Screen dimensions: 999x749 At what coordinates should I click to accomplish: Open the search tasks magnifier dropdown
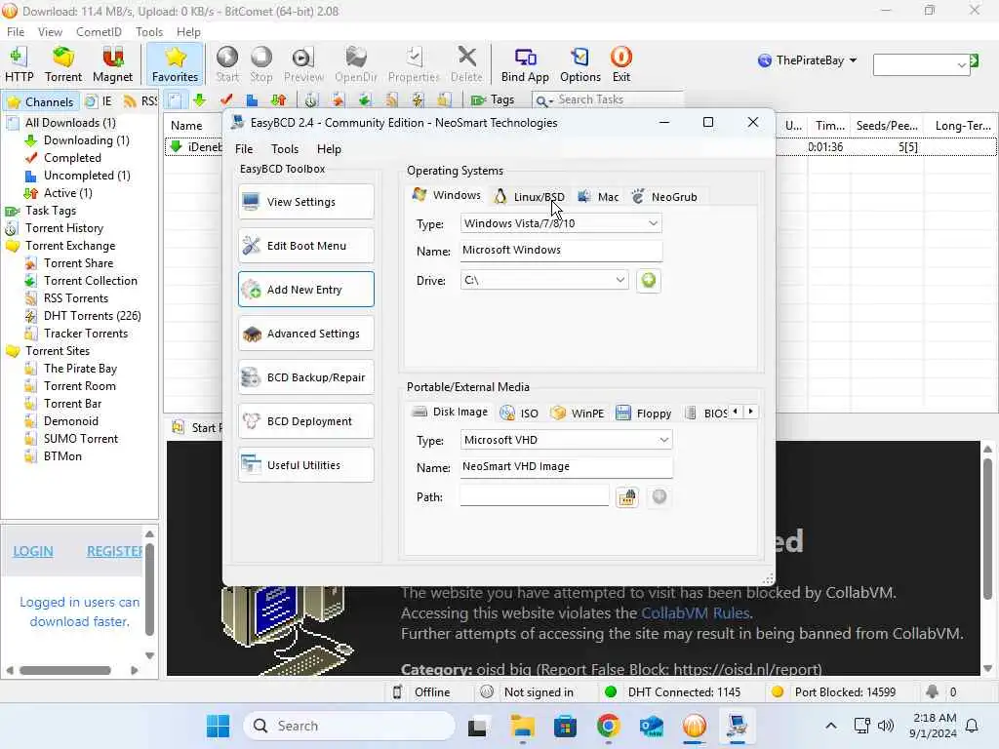543,100
